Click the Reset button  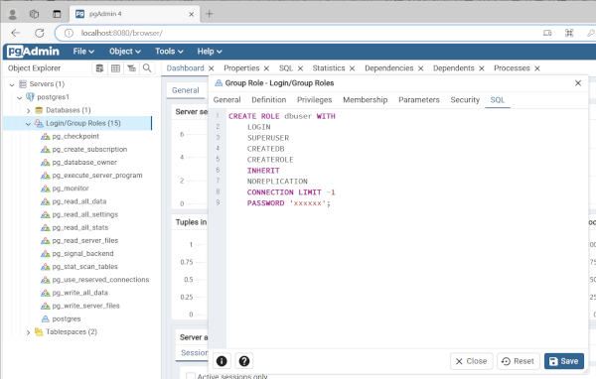click(x=519, y=361)
